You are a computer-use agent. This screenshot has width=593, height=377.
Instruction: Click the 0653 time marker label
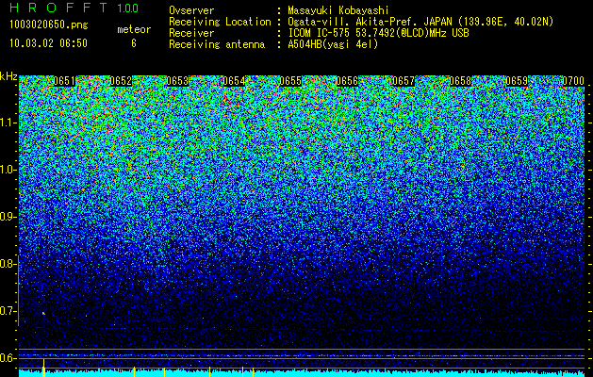coord(177,81)
